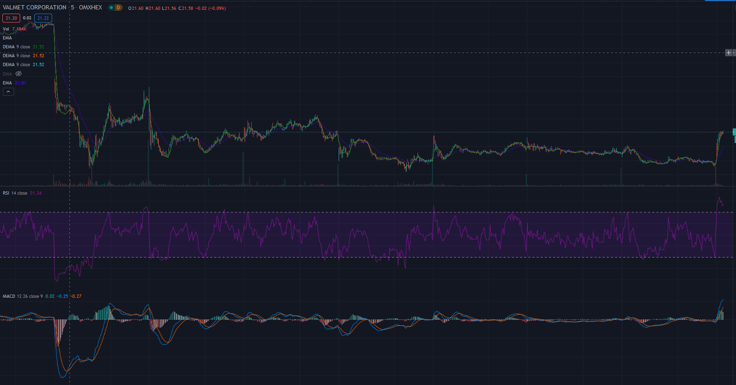The width and height of the screenshot is (736, 385).
Task: Click the blue MACD value −0.25
Action: pos(62,296)
